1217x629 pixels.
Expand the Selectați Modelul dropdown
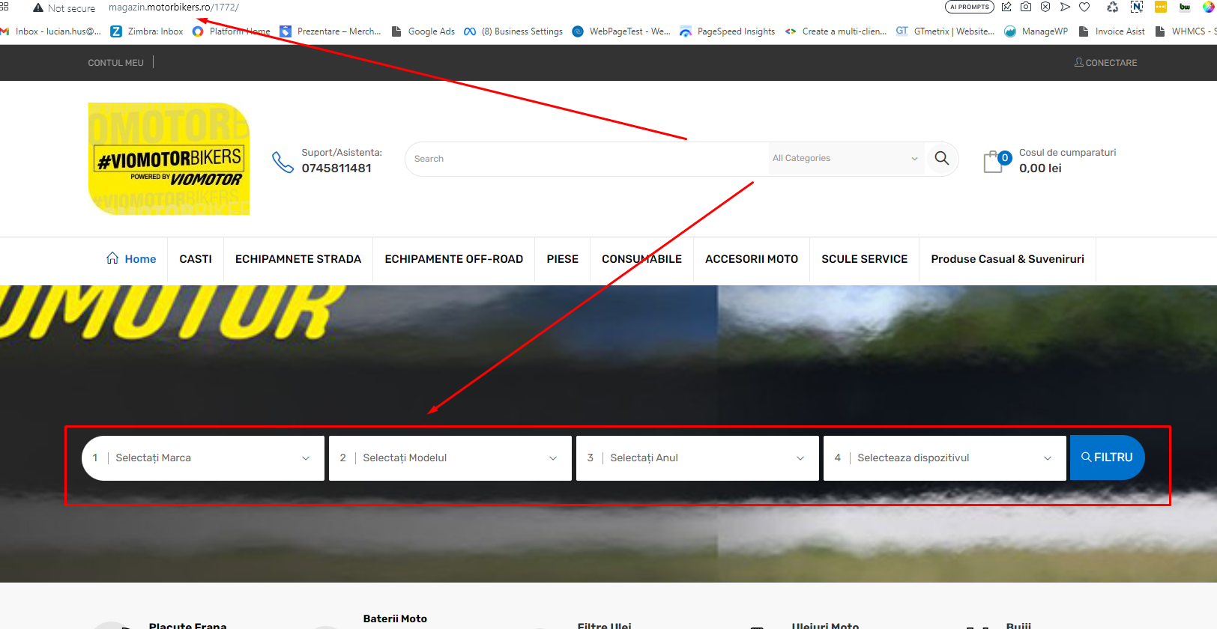450,458
